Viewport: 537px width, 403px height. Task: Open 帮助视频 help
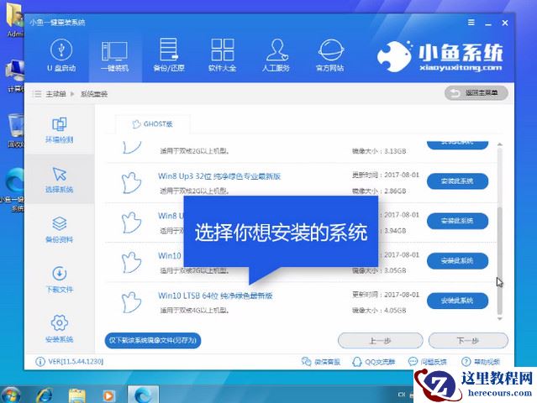(x=481, y=362)
